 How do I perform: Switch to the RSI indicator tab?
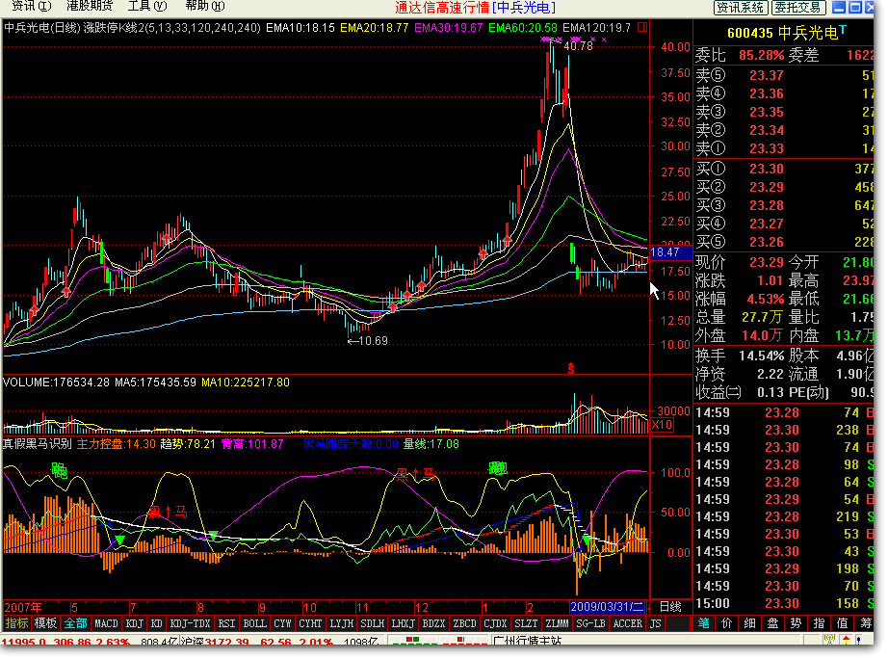tap(226, 623)
